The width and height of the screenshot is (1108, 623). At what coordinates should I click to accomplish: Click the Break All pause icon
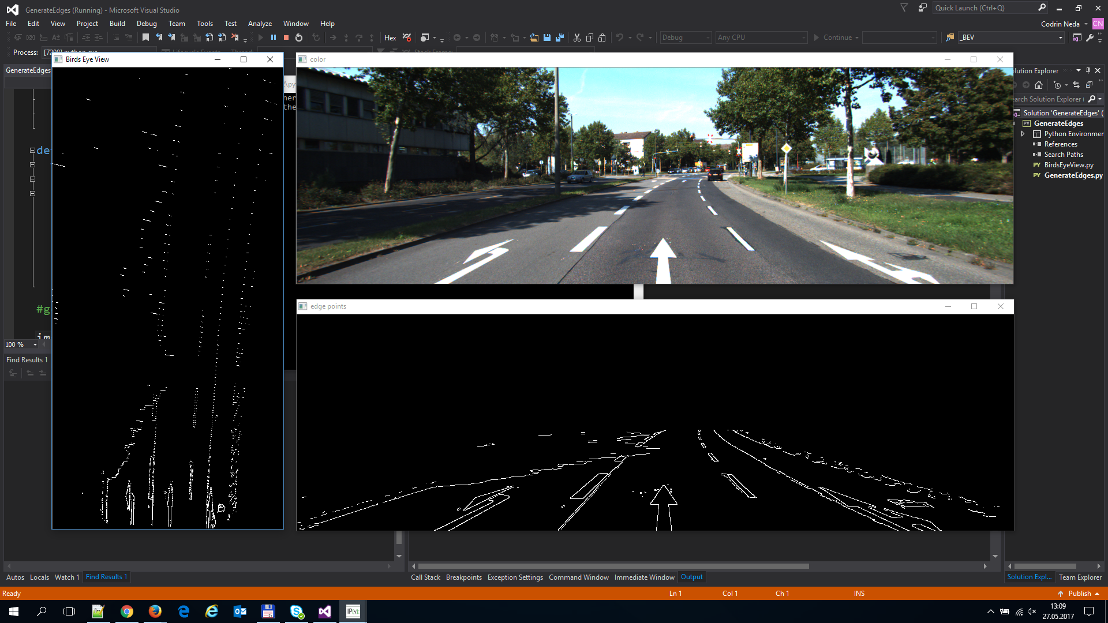(x=274, y=37)
